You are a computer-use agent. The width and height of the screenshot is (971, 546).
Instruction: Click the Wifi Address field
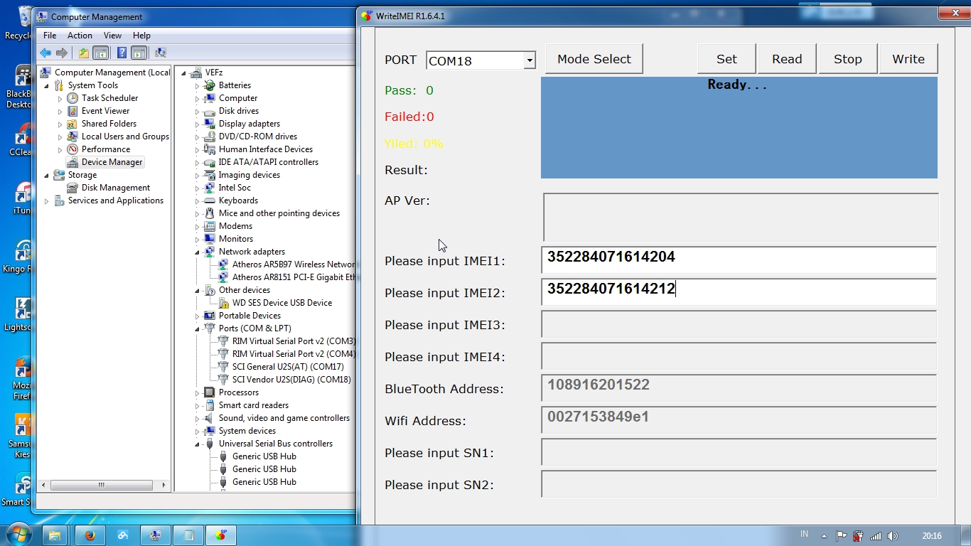(739, 419)
